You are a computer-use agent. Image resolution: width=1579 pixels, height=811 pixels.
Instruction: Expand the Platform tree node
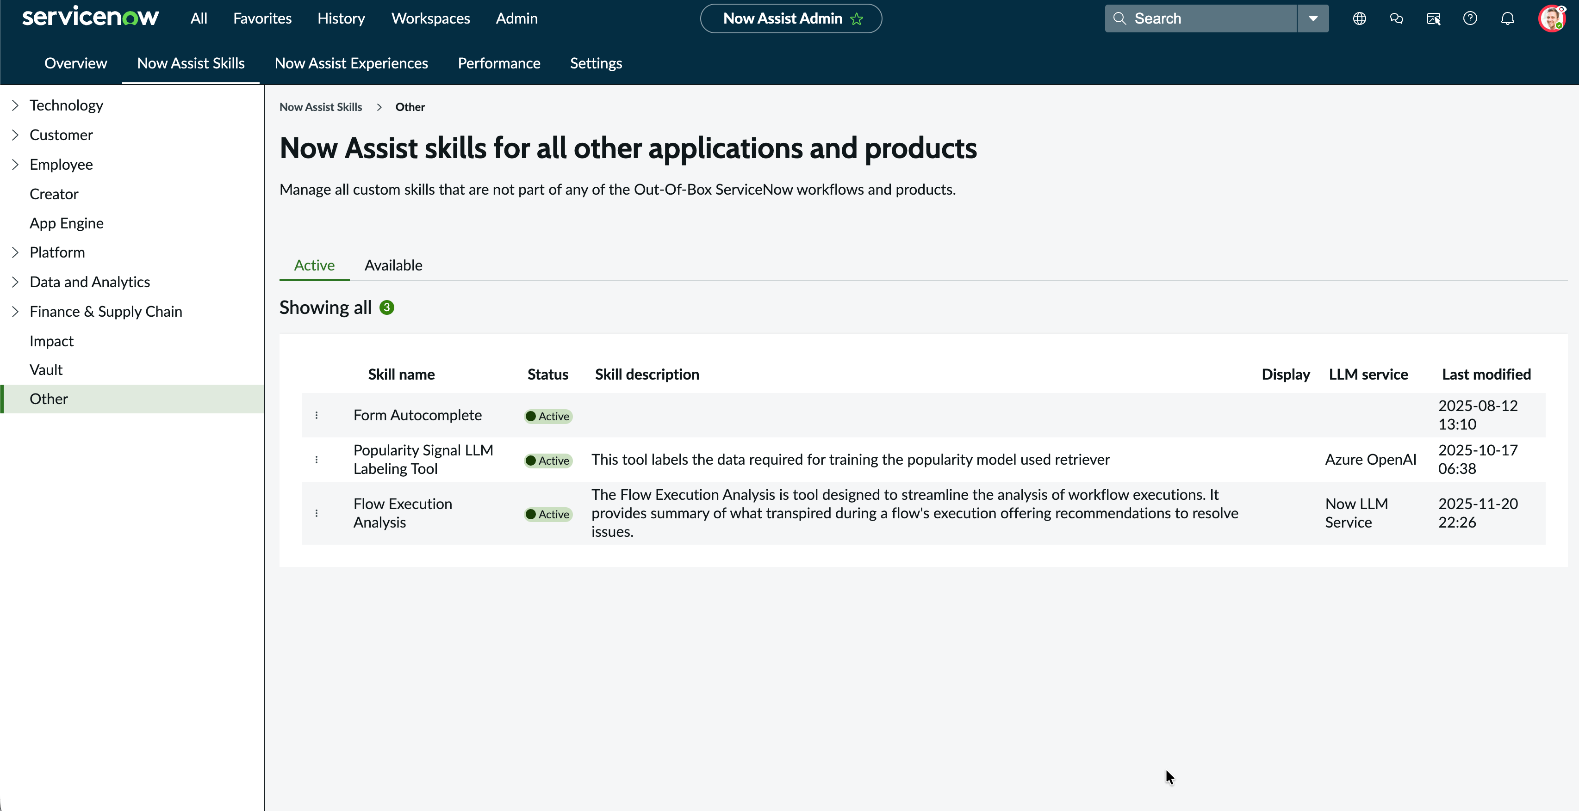tap(15, 252)
